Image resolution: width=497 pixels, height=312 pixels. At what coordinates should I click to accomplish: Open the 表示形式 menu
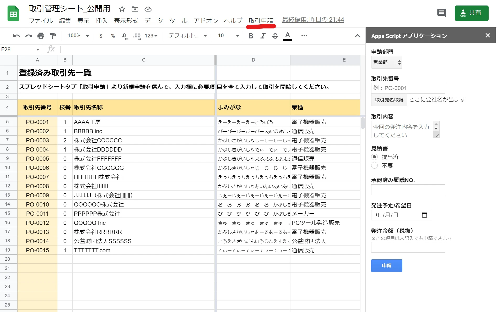pyautogui.click(x=126, y=20)
